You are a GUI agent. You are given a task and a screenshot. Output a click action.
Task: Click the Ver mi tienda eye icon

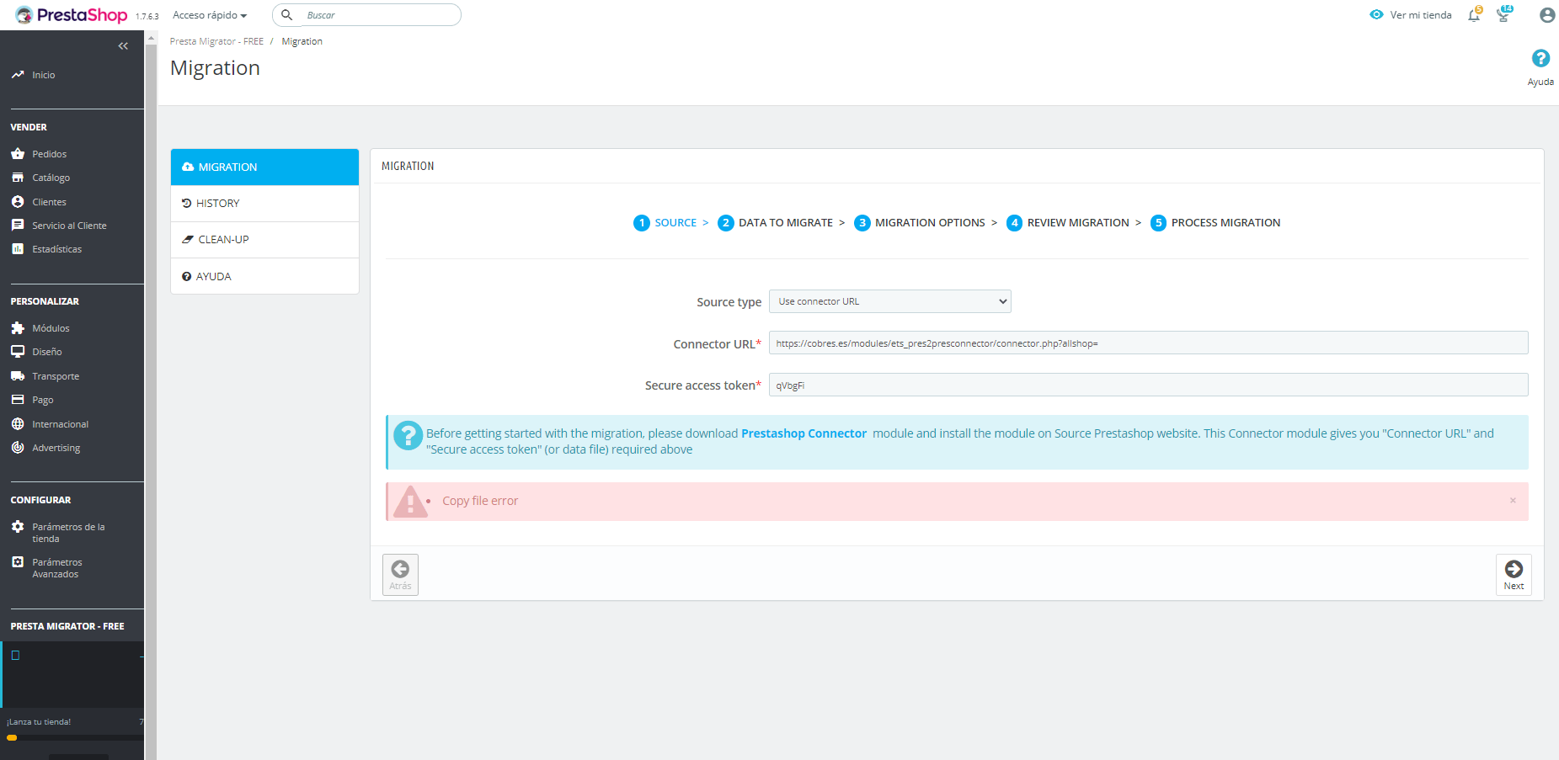pos(1376,15)
